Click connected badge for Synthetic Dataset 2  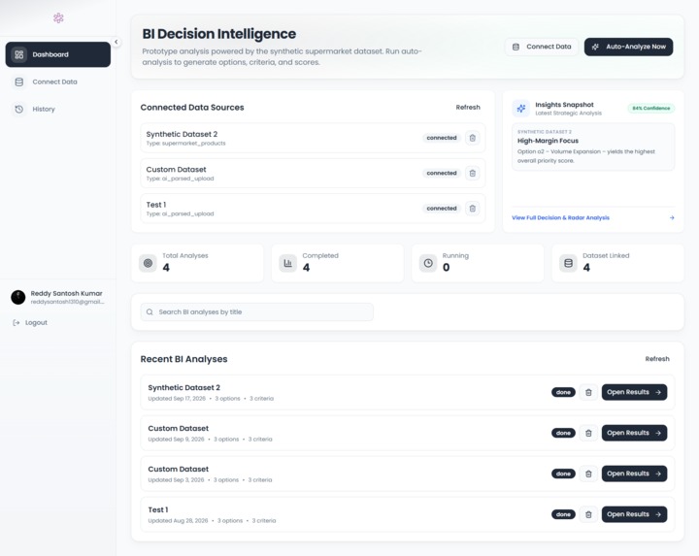click(x=442, y=138)
